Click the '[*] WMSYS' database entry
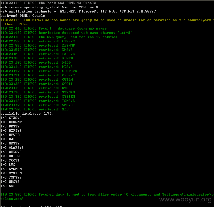This screenshot has height=207, width=214. coord(10,181)
